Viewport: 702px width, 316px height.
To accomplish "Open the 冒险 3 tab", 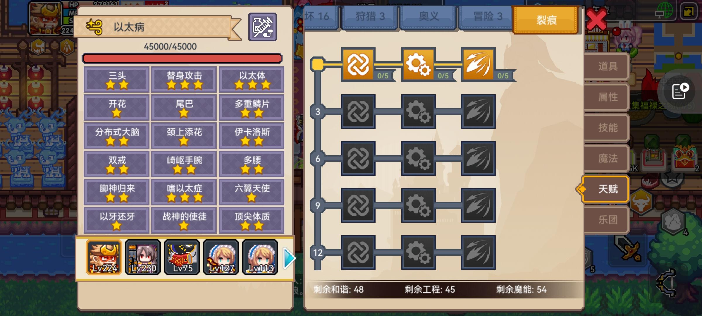I will point(487,17).
